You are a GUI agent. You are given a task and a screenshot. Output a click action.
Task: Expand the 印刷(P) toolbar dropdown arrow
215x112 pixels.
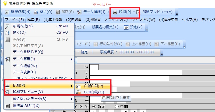[x=134, y=12]
